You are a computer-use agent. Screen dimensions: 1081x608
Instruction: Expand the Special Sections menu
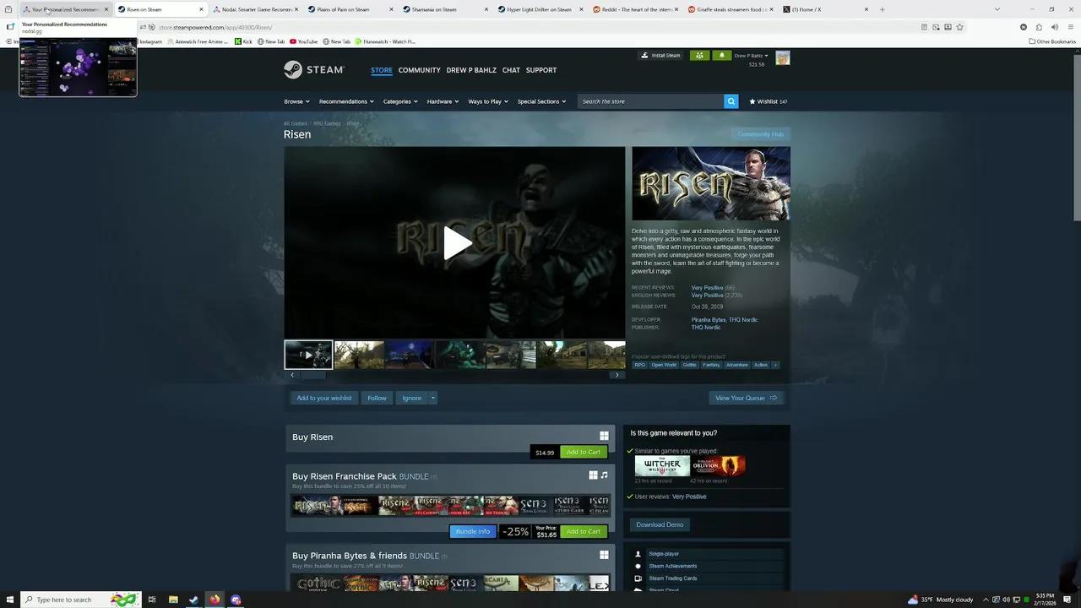pos(541,101)
